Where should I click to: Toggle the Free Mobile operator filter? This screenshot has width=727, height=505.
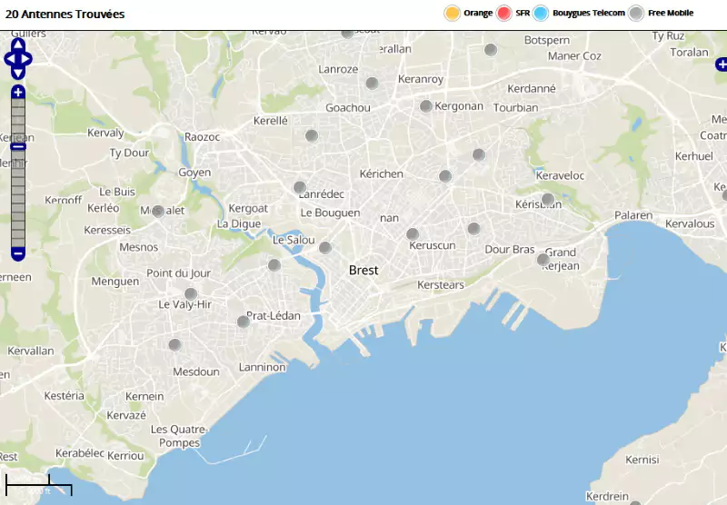pyautogui.click(x=636, y=13)
